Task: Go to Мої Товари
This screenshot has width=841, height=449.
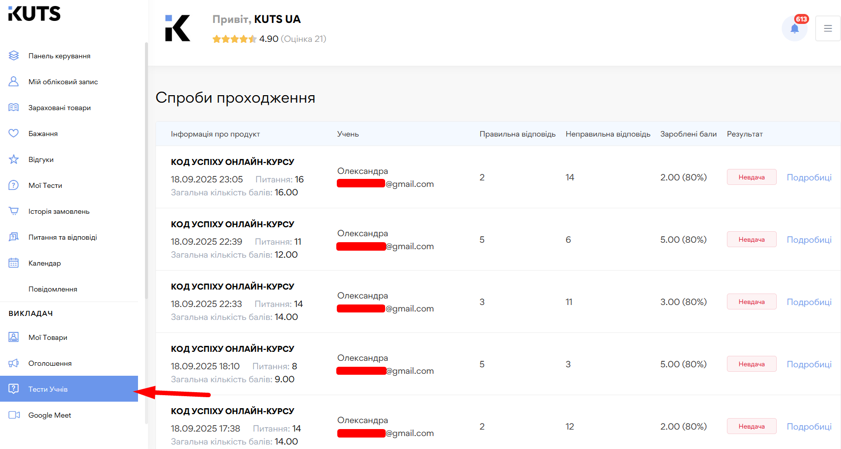Action: point(48,337)
